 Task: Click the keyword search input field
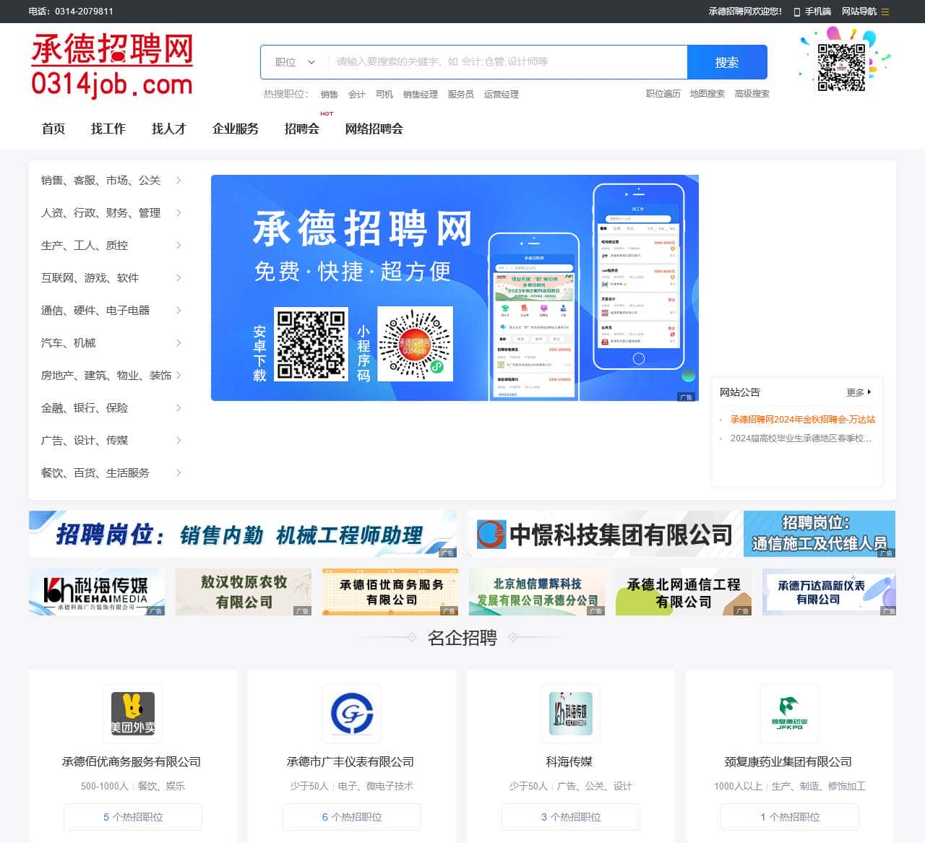coord(507,62)
